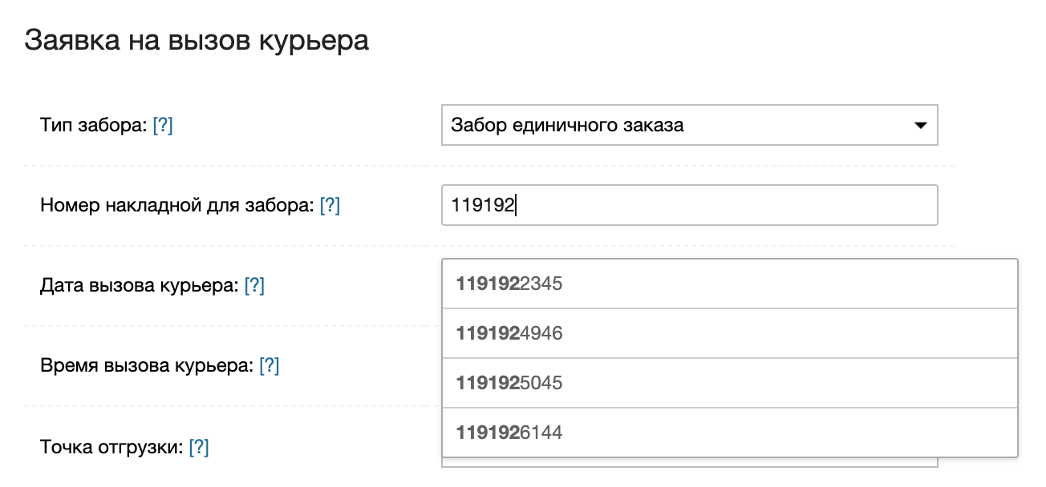Click the Точка отгрузки label text
The width and height of the screenshot is (1046, 487).
pyautogui.click(x=111, y=447)
